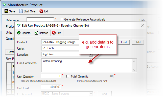Click the Find button next to Product
The width and height of the screenshot is (165, 98).
pyautogui.click(x=124, y=42)
